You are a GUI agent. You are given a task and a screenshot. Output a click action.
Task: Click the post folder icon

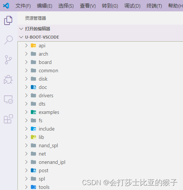click(x=33, y=170)
